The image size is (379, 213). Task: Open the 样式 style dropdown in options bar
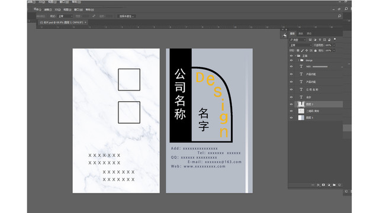pos(65,16)
